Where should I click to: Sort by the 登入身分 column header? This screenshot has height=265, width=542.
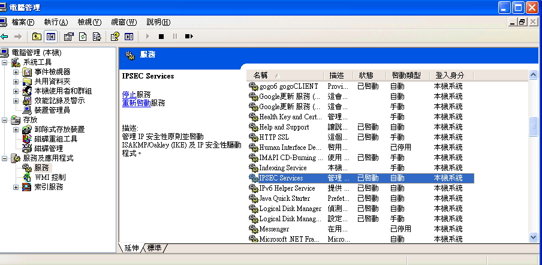click(x=452, y=76)
